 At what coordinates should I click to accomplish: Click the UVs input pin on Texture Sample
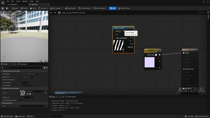pyautogui.click(x=115, y=31)
